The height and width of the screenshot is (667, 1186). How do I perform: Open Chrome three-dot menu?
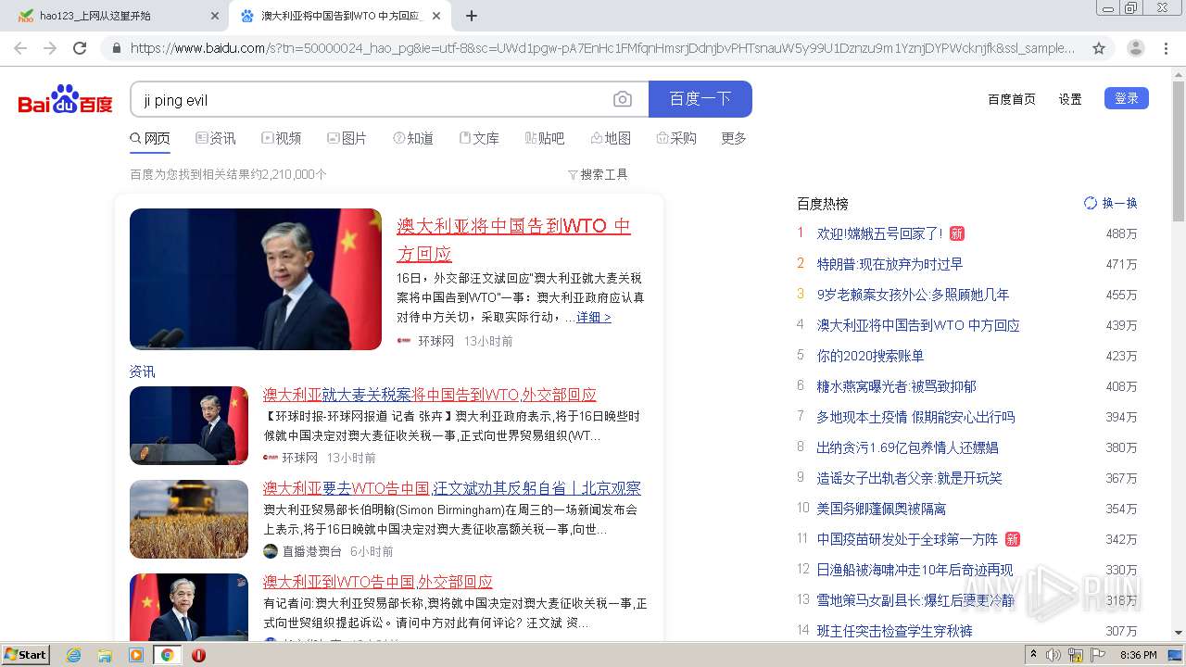point(1167,48)
